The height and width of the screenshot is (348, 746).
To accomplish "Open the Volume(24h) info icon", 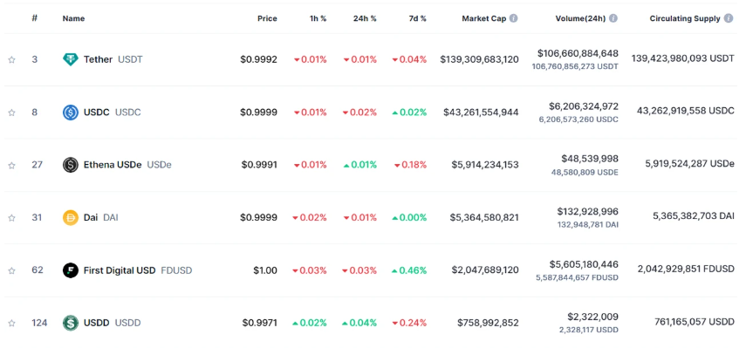I will click(613, 18).
